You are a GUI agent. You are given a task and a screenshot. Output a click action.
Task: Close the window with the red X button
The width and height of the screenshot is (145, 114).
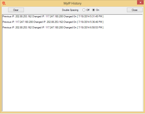tap(140, 2)
